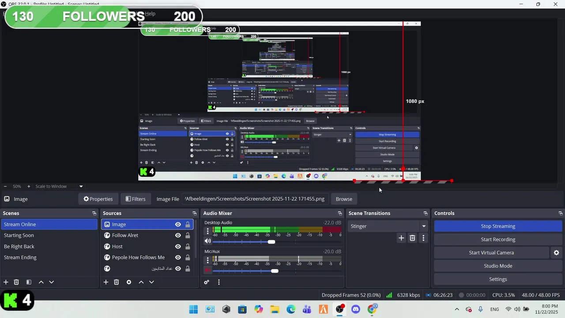Start Virtual Camera
Viewport: 565px width, 318px height.
[x=491, y=253]
